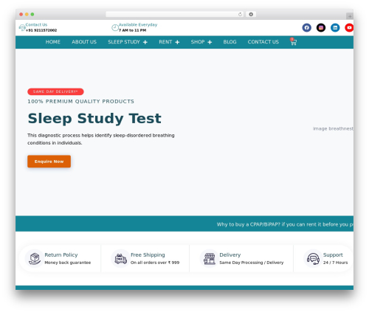Expand the Shop submenu plus

click(210, 42)
